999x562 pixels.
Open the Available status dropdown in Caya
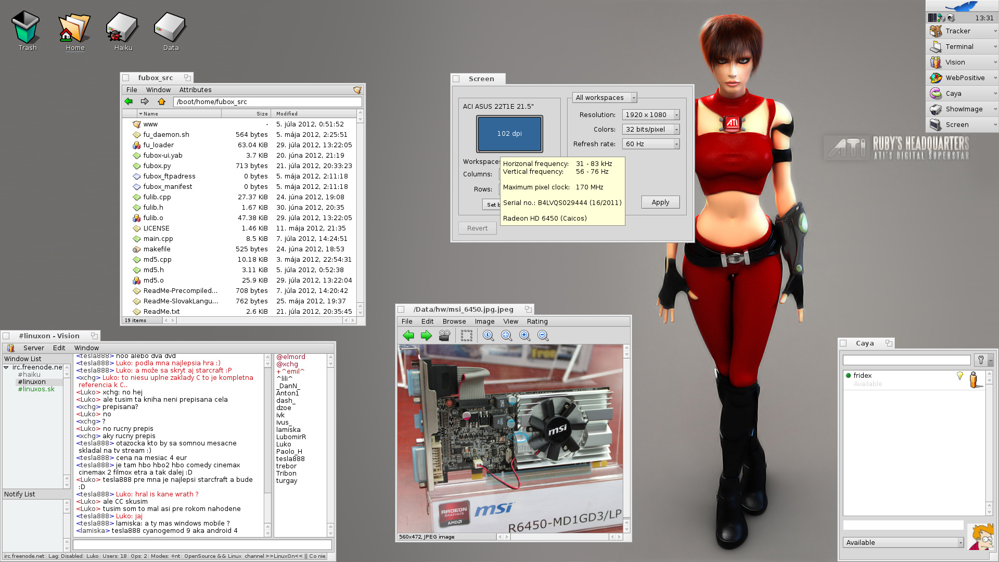pos(903,543)
